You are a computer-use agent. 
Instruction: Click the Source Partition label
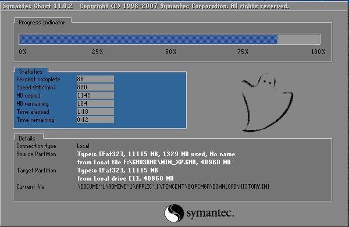(36, 154)
